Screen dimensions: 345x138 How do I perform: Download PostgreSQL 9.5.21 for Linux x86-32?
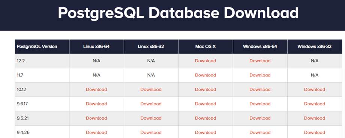click(x=151, y=118)
